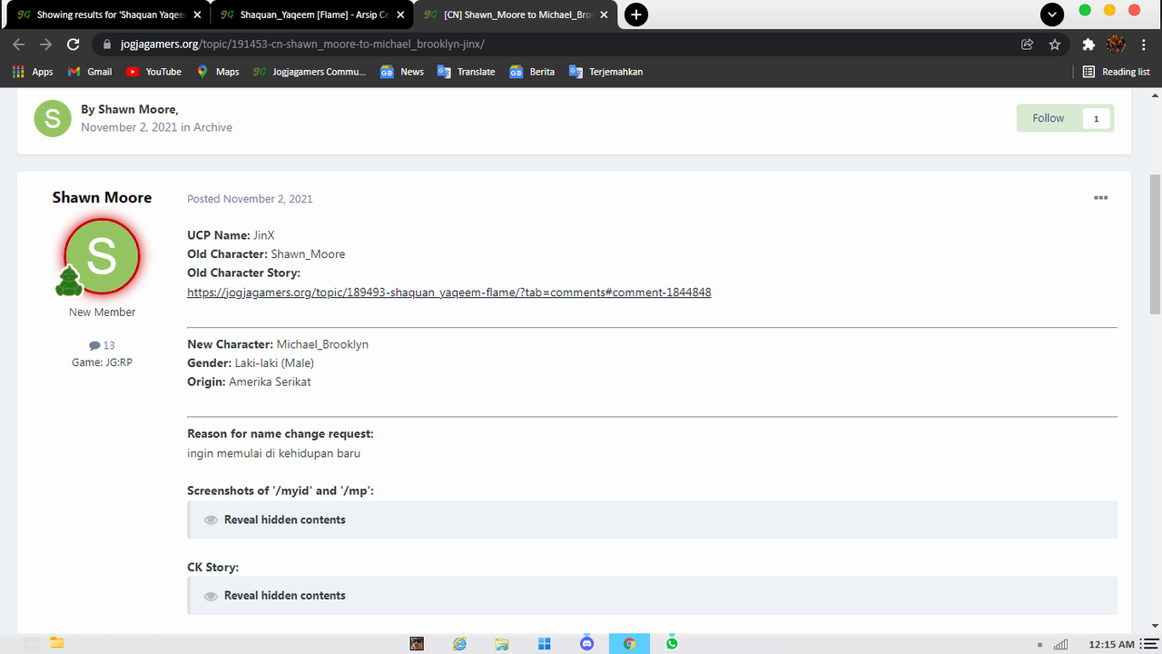Open the Maps bookmark

pyautogui.click(x=218, y=72)
